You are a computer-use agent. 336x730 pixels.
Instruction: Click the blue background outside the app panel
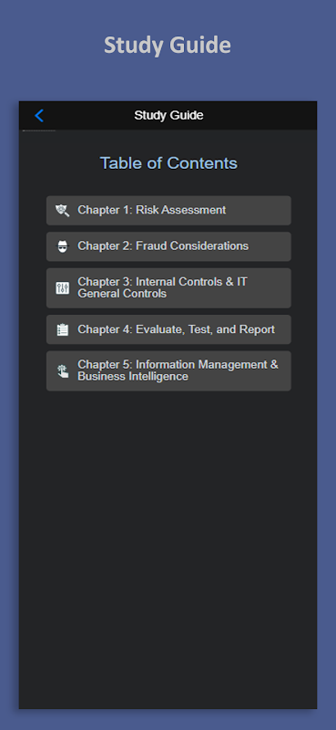(9, 372)
